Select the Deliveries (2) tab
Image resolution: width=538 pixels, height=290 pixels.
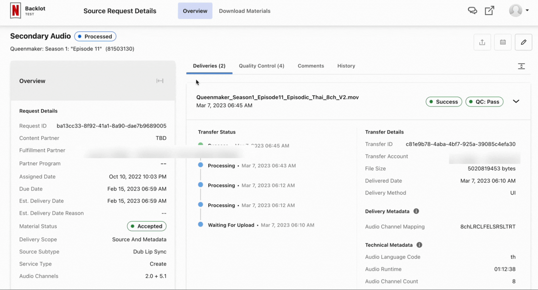pos(209,66)
